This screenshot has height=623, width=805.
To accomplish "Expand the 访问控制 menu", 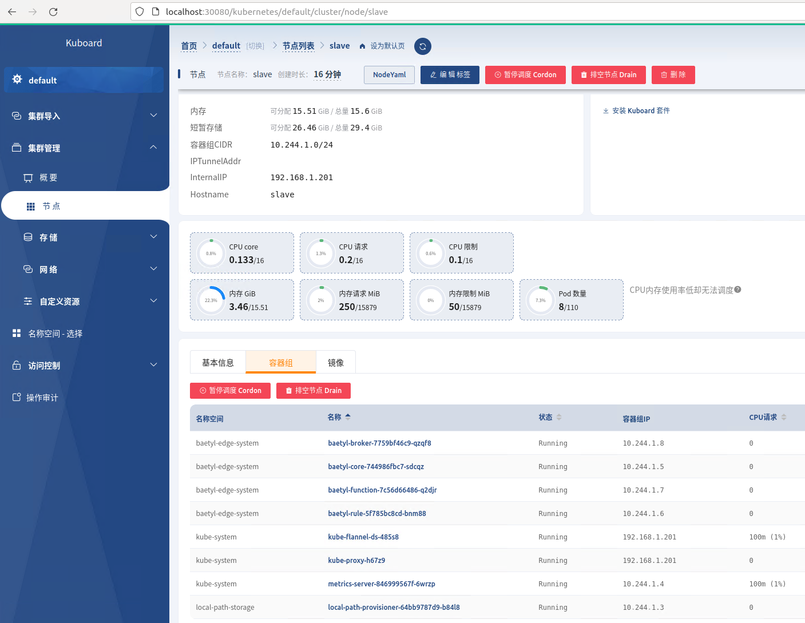I will (x=85, y=366).
